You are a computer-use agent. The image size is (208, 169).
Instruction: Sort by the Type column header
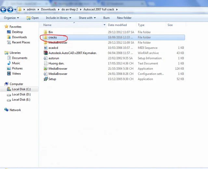(x=141, y=25)
